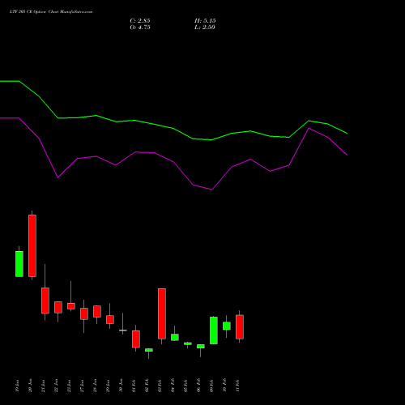Select the 02 Feb date label
This screenshot has height=405, width=405.
(x=147, y=386)
